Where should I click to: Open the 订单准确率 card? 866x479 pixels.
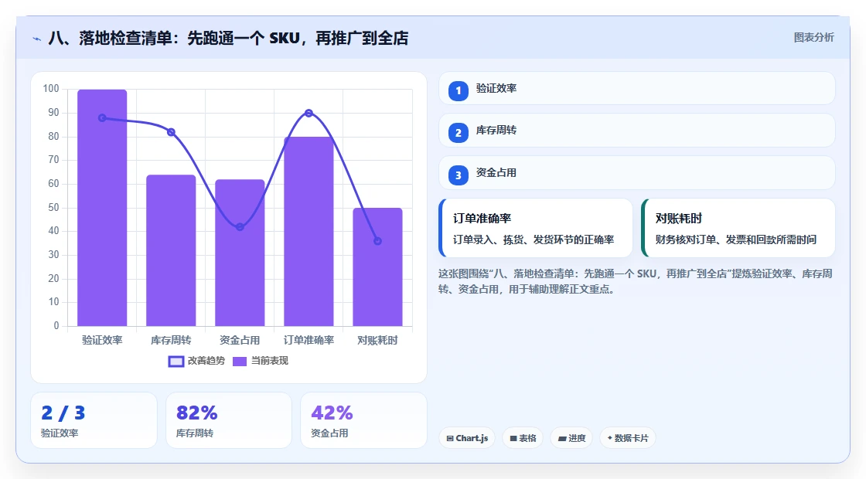pyautogui.click(x=535, y=228)
